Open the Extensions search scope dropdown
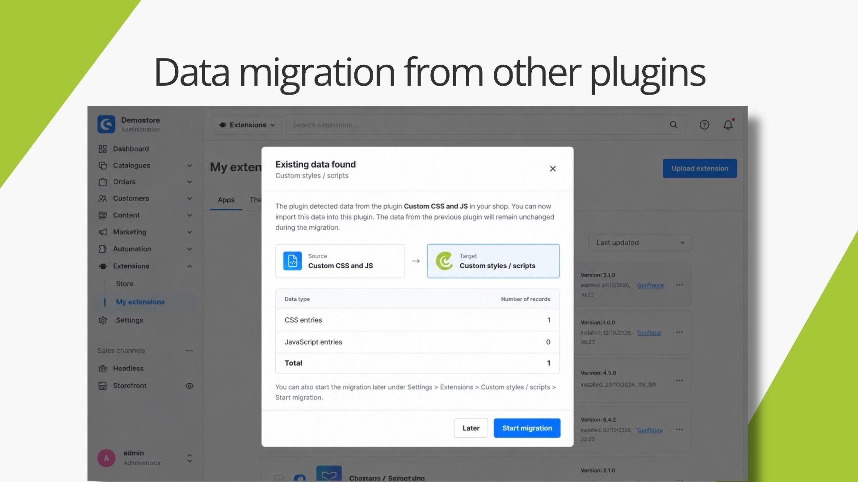Screen dimensions: 858x482 [247, 125]
